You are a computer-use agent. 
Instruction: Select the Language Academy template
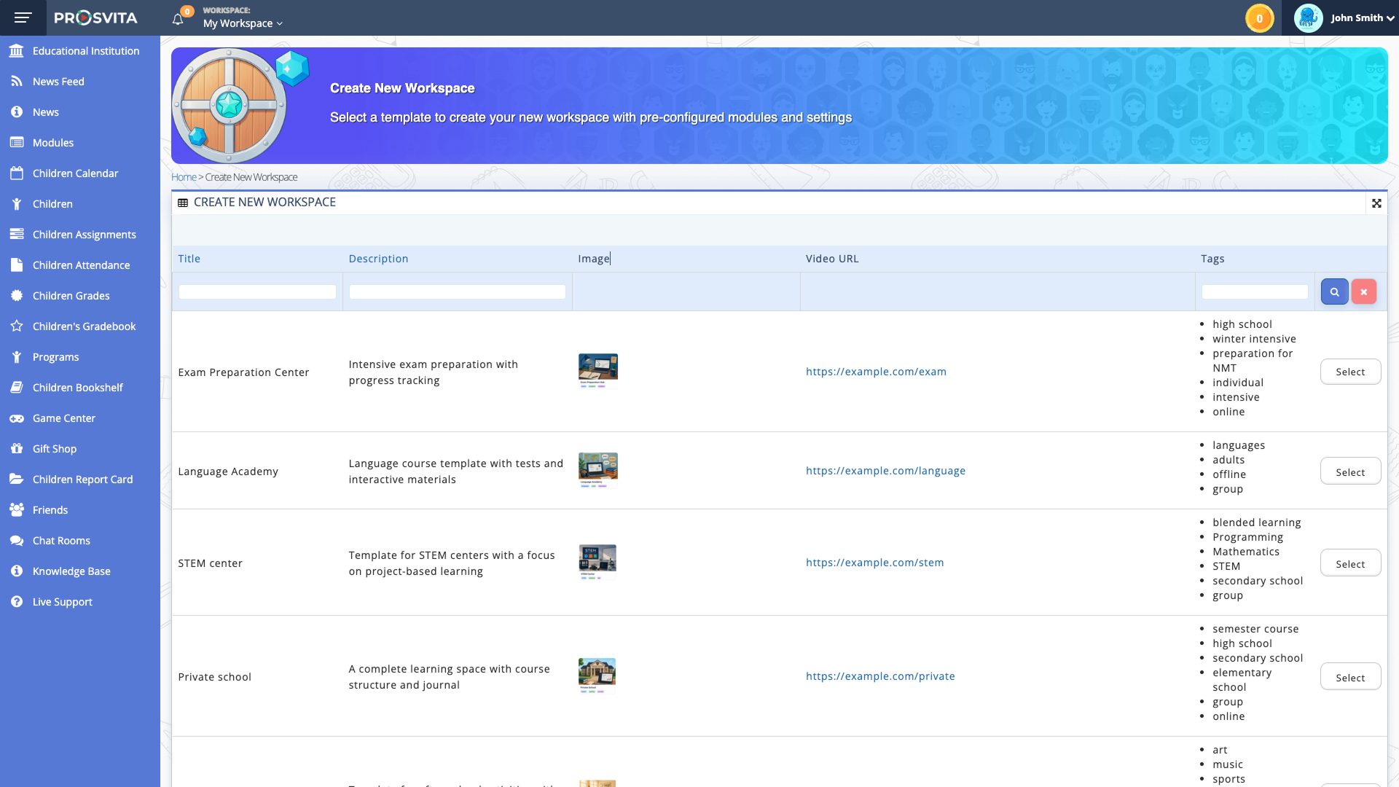point(1350,472)
